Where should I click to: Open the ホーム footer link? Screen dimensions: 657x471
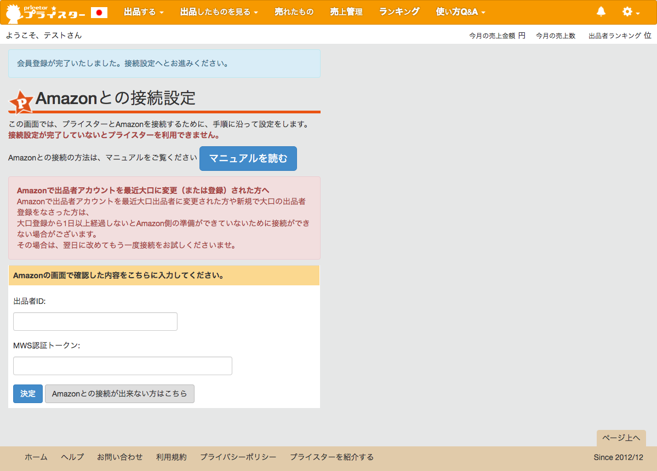36,457
